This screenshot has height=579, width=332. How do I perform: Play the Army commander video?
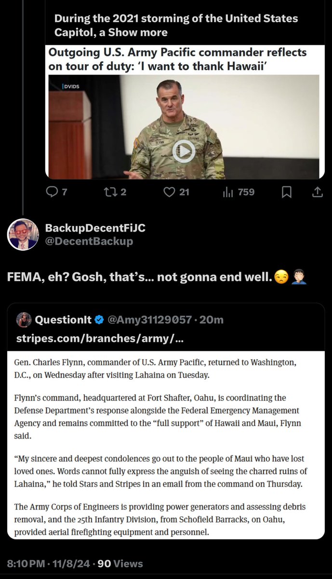[184, 152]
